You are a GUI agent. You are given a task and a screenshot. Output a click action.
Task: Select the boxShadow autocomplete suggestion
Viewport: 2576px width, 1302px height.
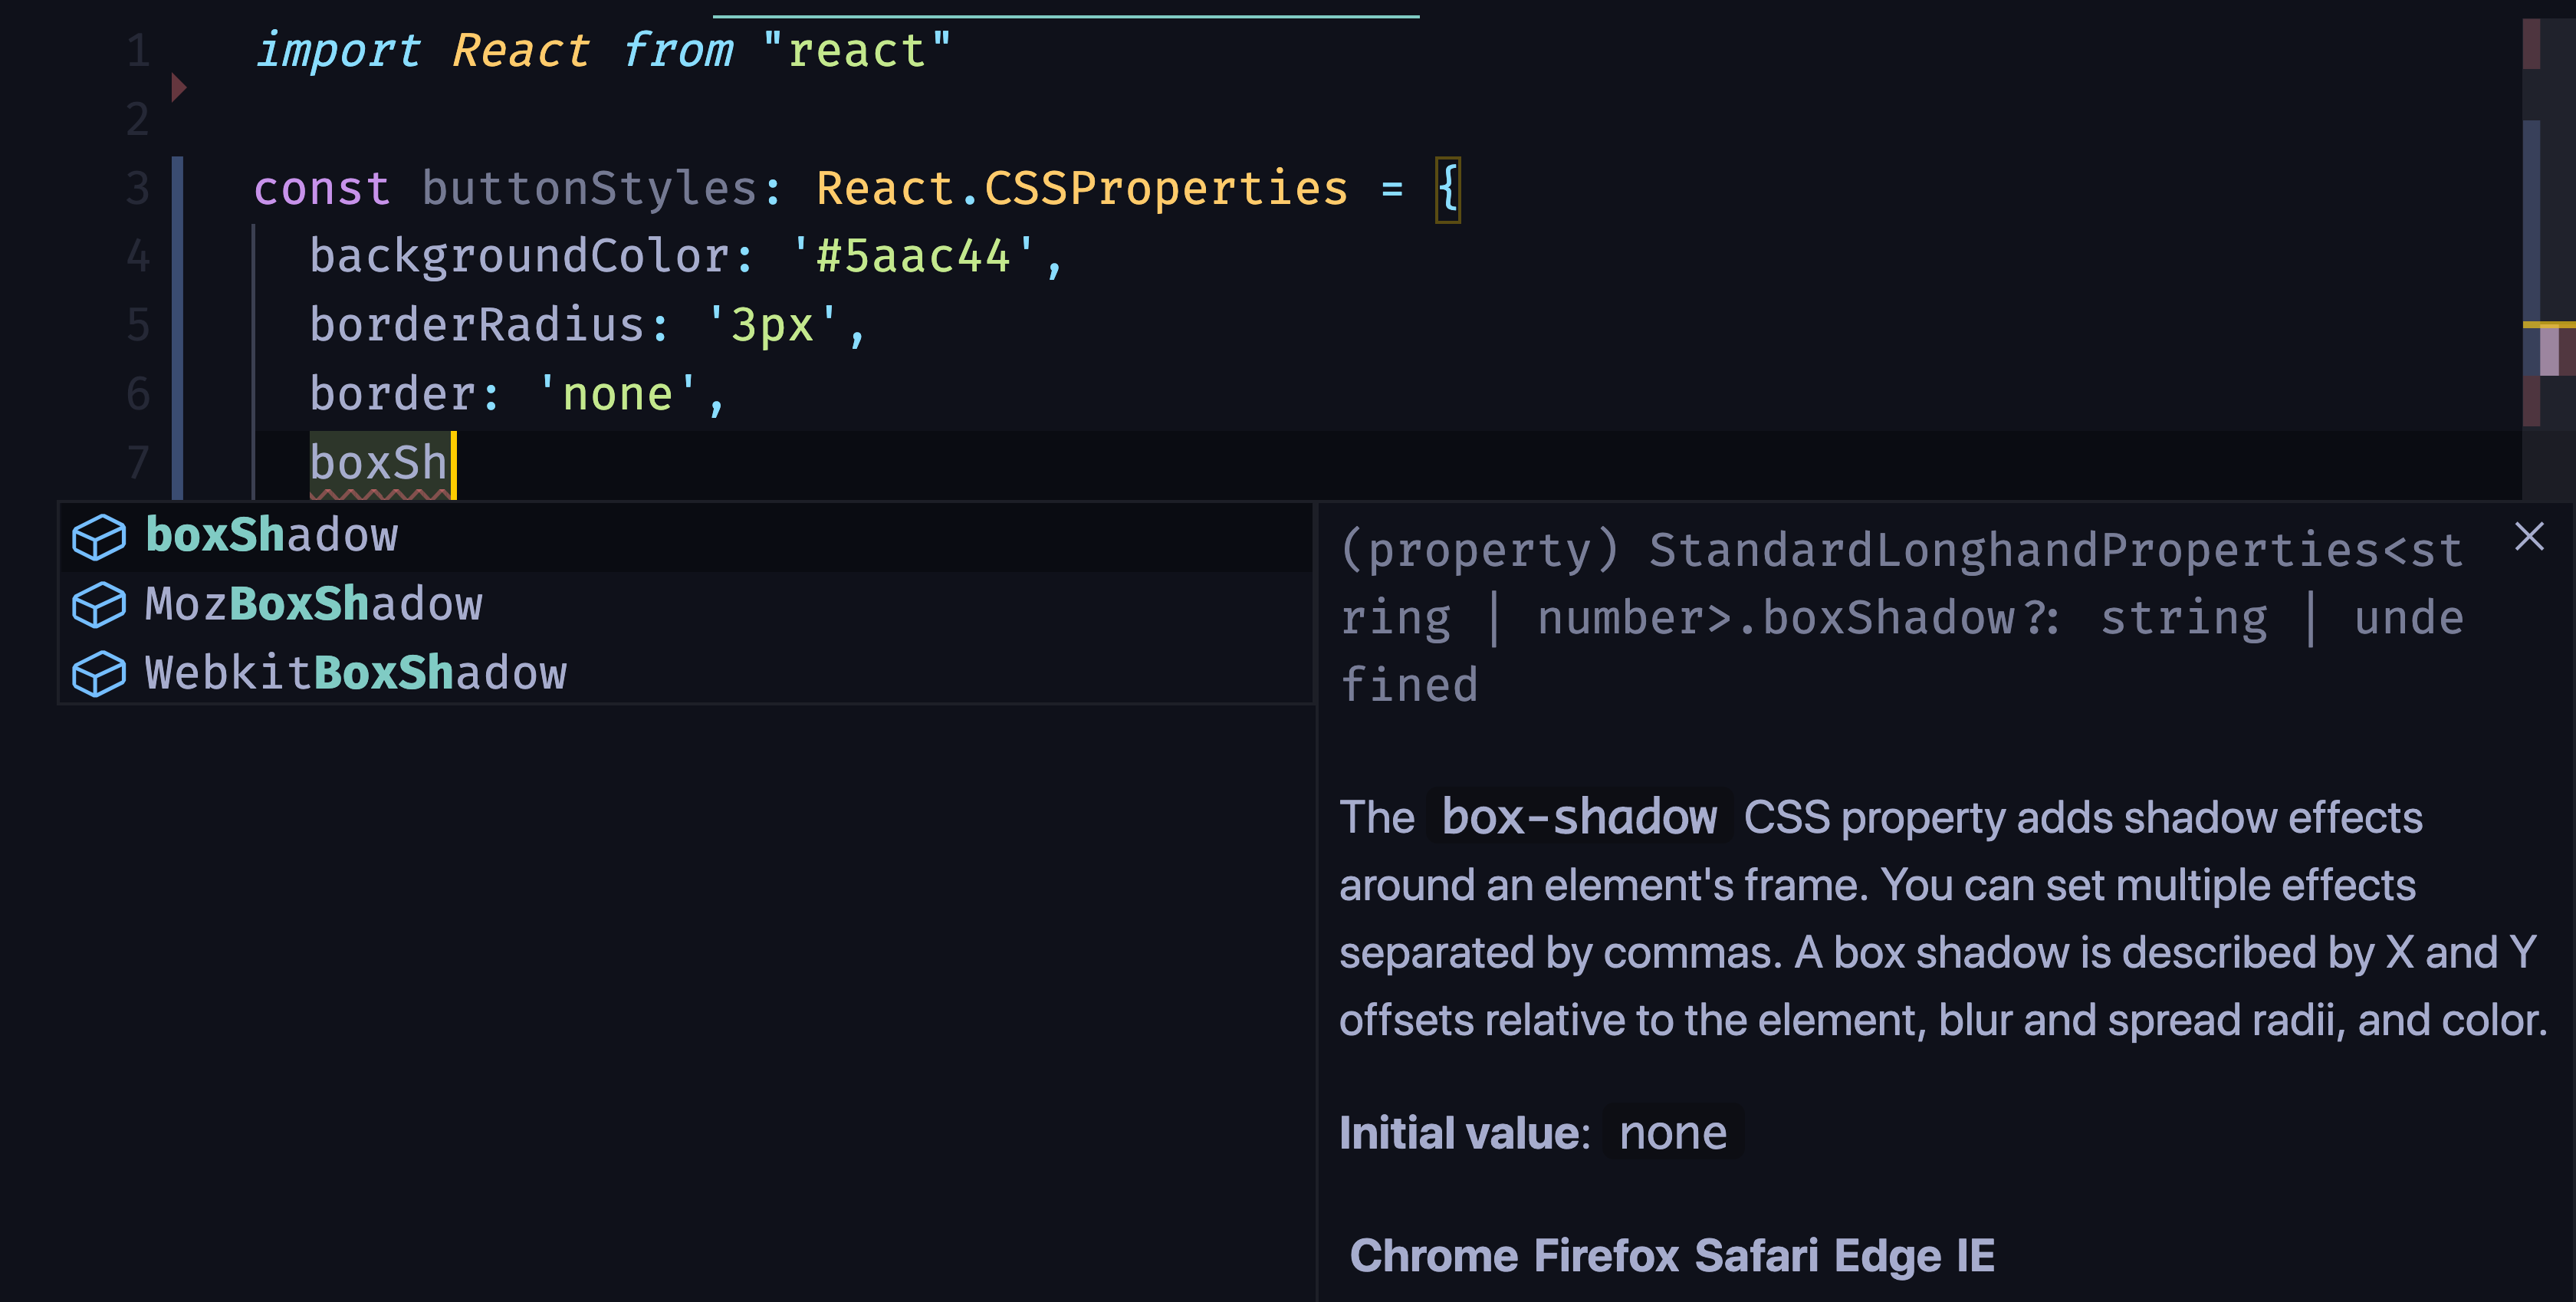tap(686, 537)
